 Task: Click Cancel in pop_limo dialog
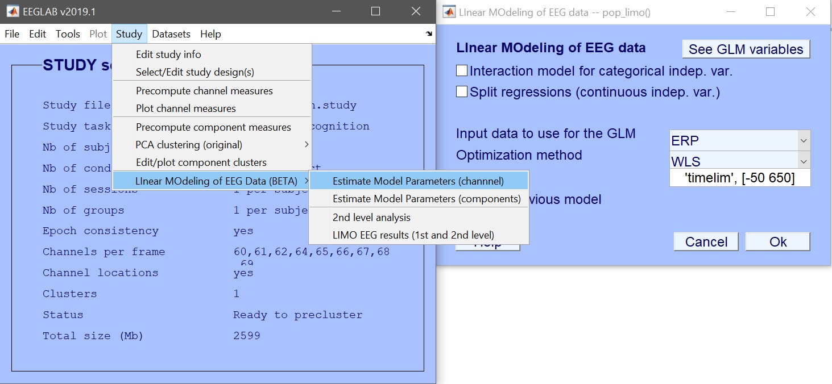coord(706,242)
